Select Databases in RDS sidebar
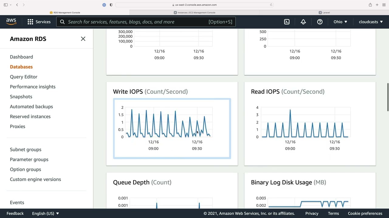389x218 pixels. [x=21, y=67]
